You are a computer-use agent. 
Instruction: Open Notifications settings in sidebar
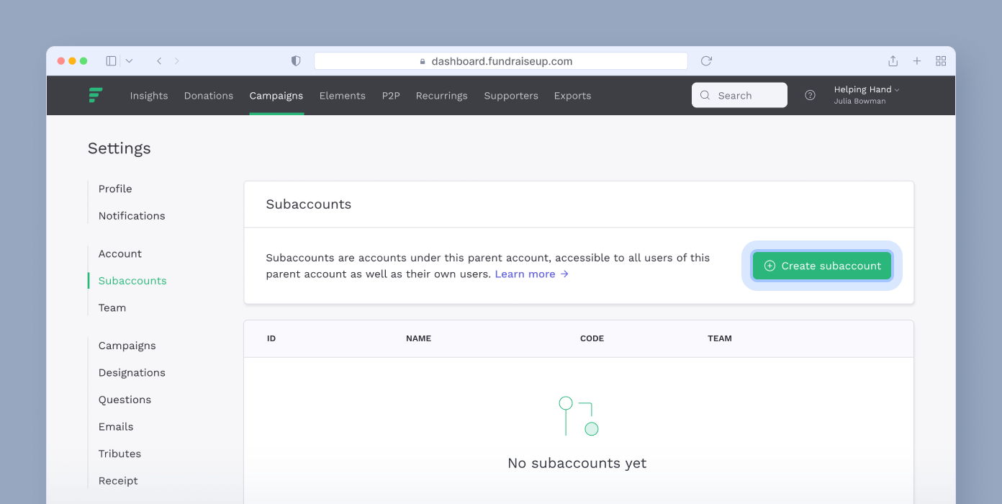[132, 216]
